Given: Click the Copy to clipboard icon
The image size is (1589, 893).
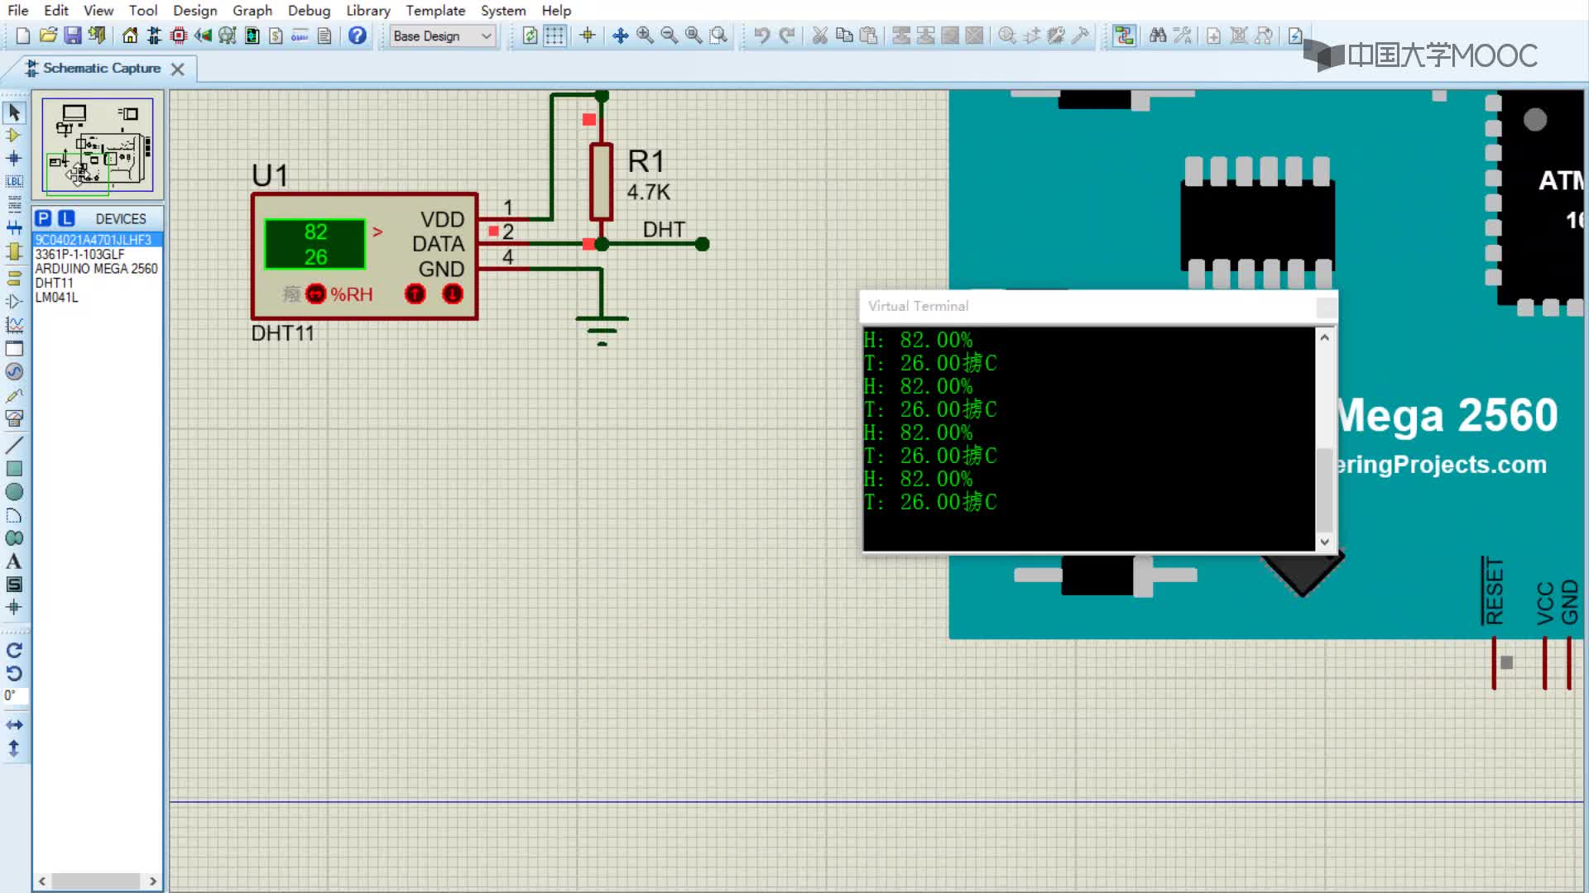Looking at the screenshot, I should click(844, 36).
